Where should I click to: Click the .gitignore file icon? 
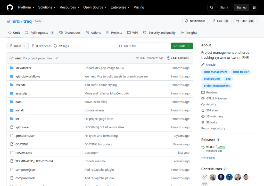pos(12,127)
